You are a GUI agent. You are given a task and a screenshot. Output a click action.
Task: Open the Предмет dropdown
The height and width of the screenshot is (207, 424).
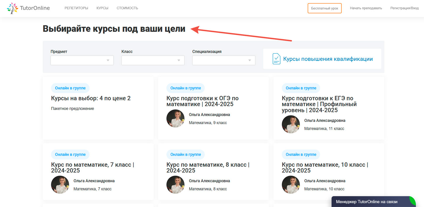click(x=82, y=60)
